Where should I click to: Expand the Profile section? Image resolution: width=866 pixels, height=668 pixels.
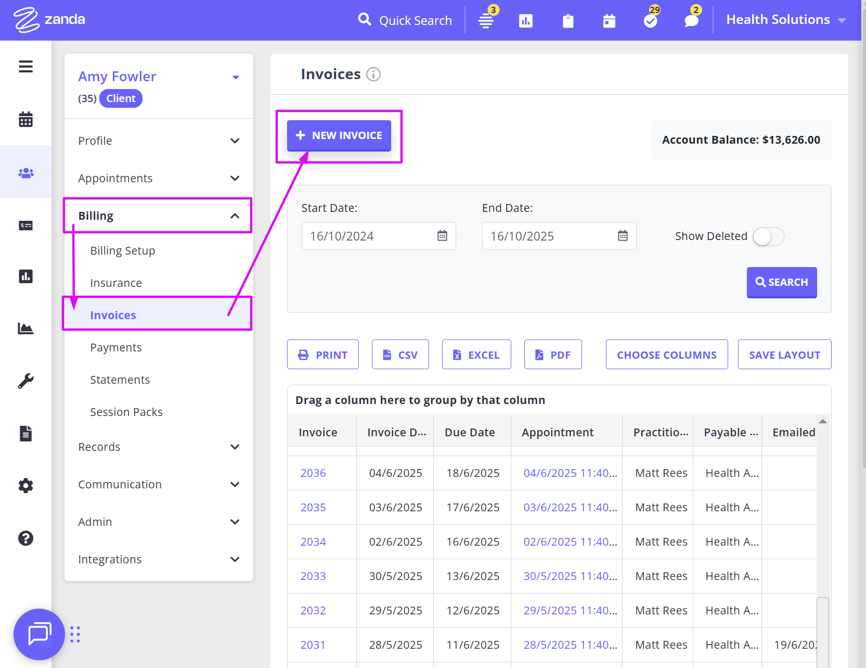pyautogui.click(x=158, y=141)
